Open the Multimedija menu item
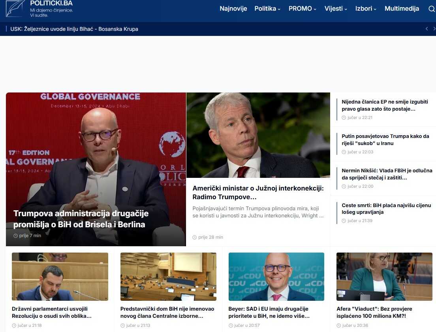This screenshot has height=332, width=436. [x=402, y=9]
